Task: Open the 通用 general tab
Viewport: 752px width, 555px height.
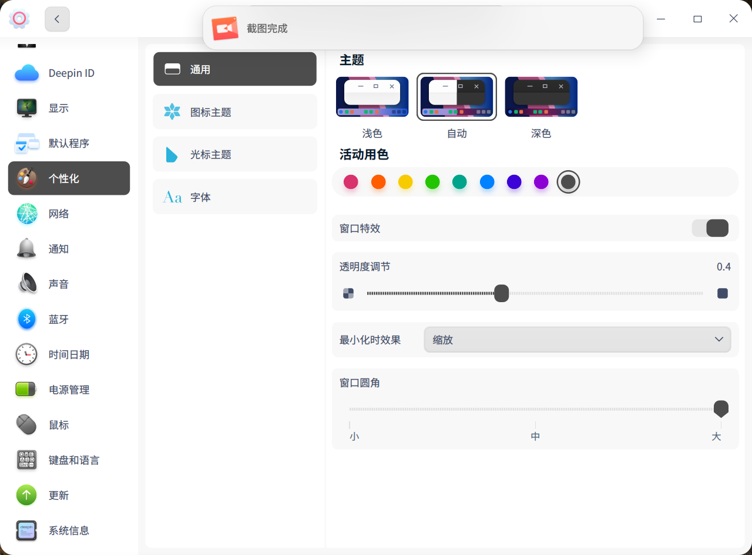Action: click(x=235, y=69)
